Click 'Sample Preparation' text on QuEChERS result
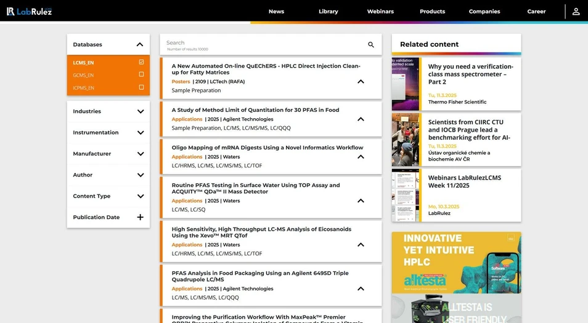The width and height of the screenshot is (588, 323). coord(196,90)
